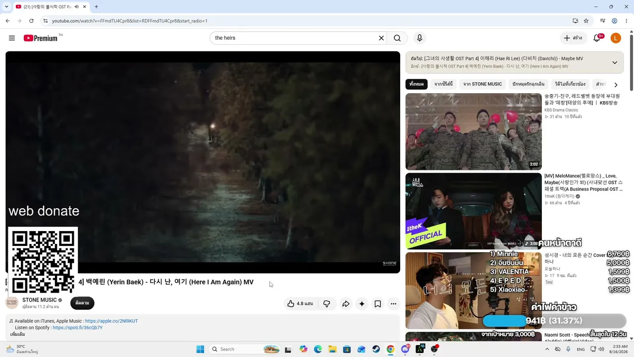Image resolution: width=634 pixels, height=357 pixels.
Task: Reload the current page
Action: coord(31,21)
